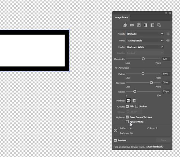
Task: Select the Grayscale preset icon
Action: click(x=145, y=25)
